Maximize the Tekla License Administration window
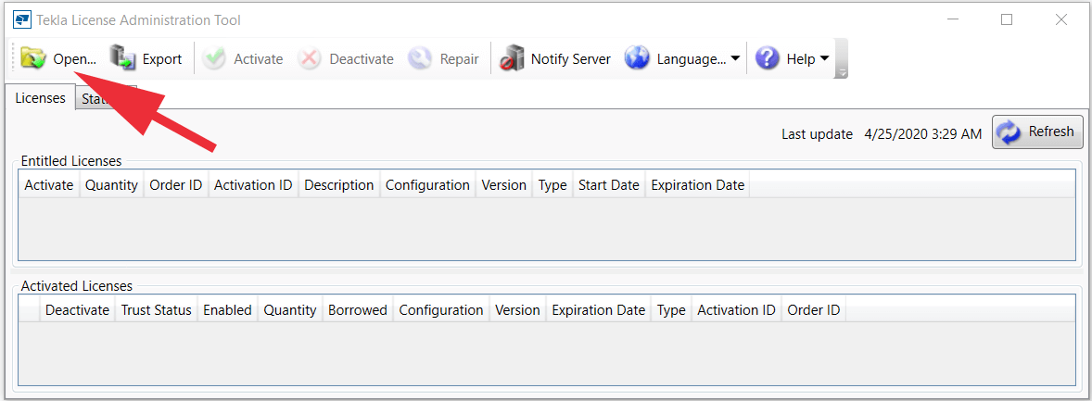Image resolution: width=1092 pixels, height=401 pixels. pos(1007,20)
